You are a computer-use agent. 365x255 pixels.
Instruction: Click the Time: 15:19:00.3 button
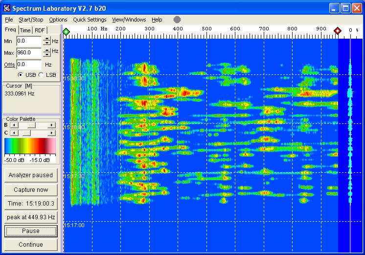tap(31, 204)
